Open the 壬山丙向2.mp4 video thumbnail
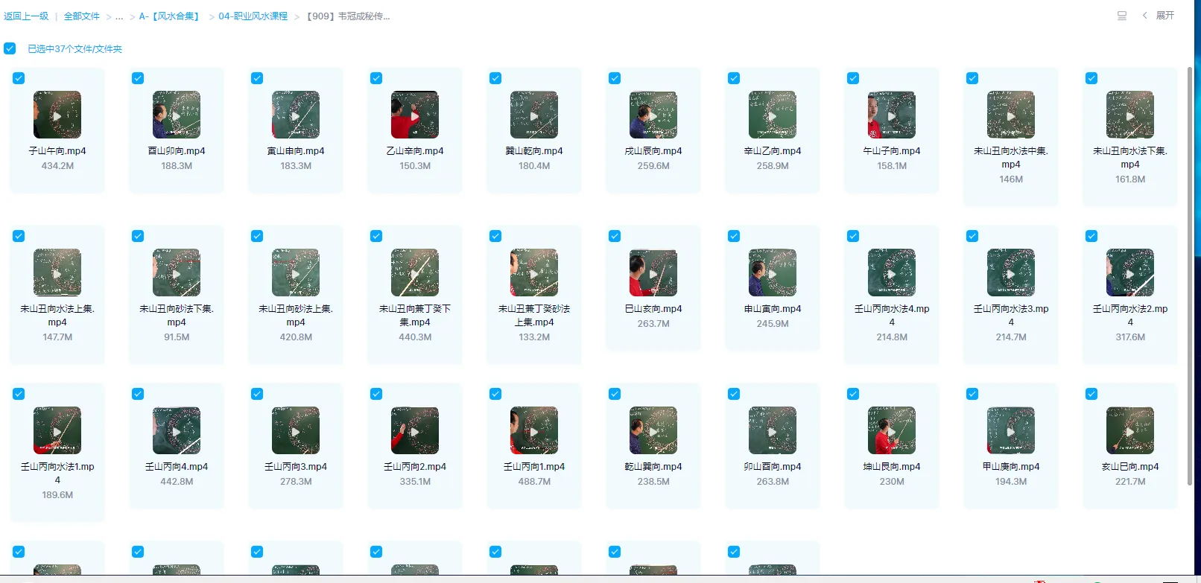 pyautogui.click(x=415, y=430)
